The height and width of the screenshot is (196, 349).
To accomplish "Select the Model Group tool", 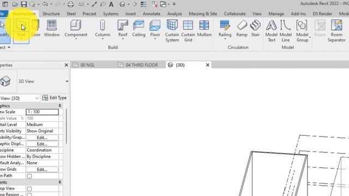I will 302,30.
